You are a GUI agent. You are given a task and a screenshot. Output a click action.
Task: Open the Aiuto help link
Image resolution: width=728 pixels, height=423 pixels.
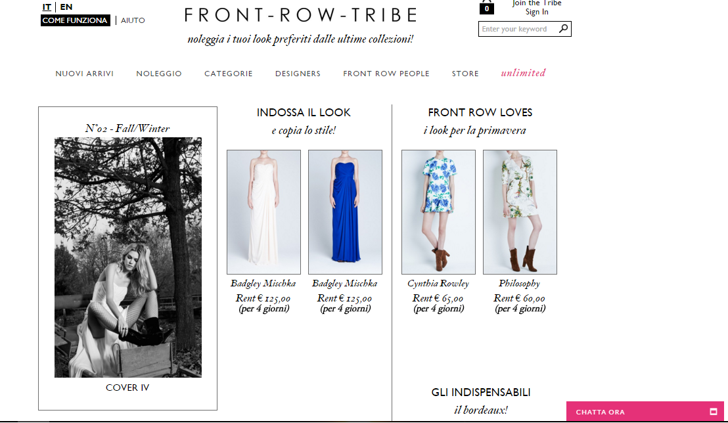coord(133,20)
